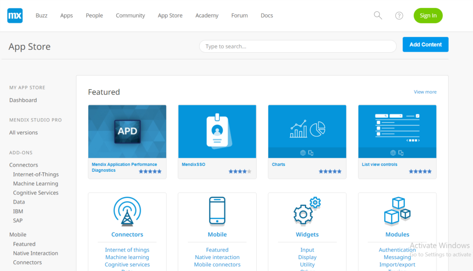Select Connectors under Mobile in sidebar
The height and width of the screenshot is (271, 473).
pyautogui.click(x=27, y=262)
